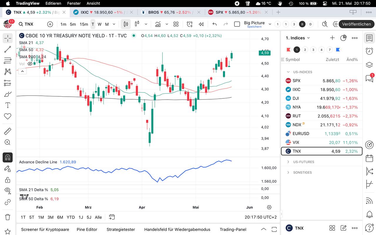Open the calendar panel in right sidebar

pyautogui.click(x=369, y=158)
